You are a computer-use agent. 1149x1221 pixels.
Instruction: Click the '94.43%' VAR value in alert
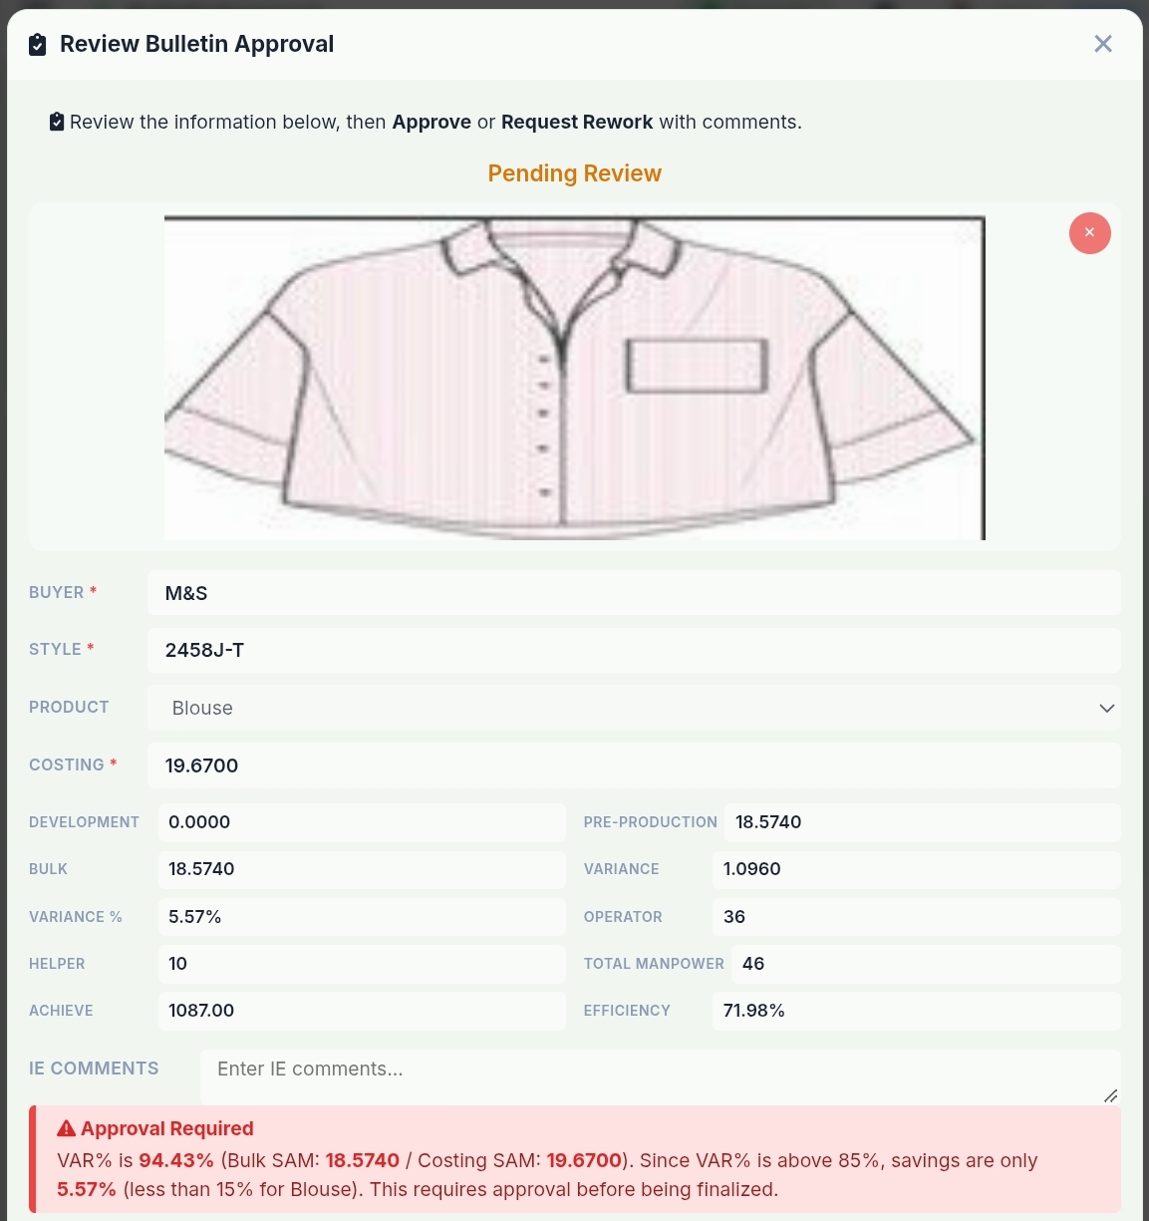click(176, 1160)
